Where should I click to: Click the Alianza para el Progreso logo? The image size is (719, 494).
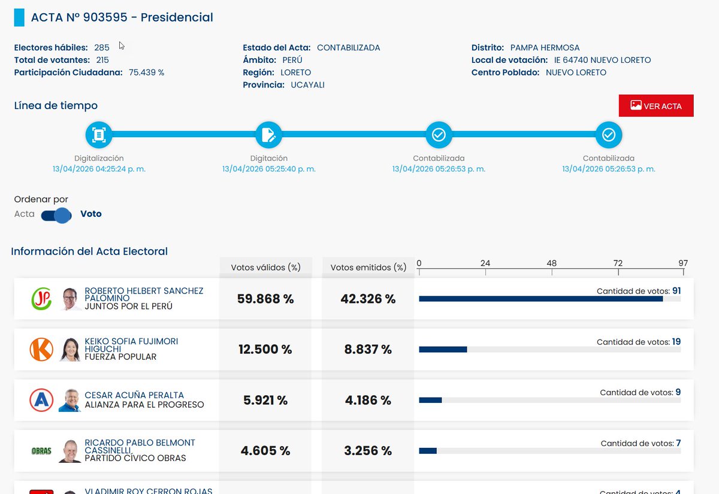click(x=41, y=400)
